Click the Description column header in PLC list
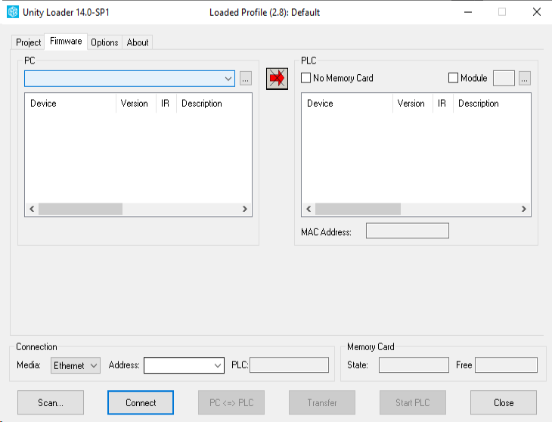This screenshot has width=552, height=422. pyautogui.click(x=492, y=104)
